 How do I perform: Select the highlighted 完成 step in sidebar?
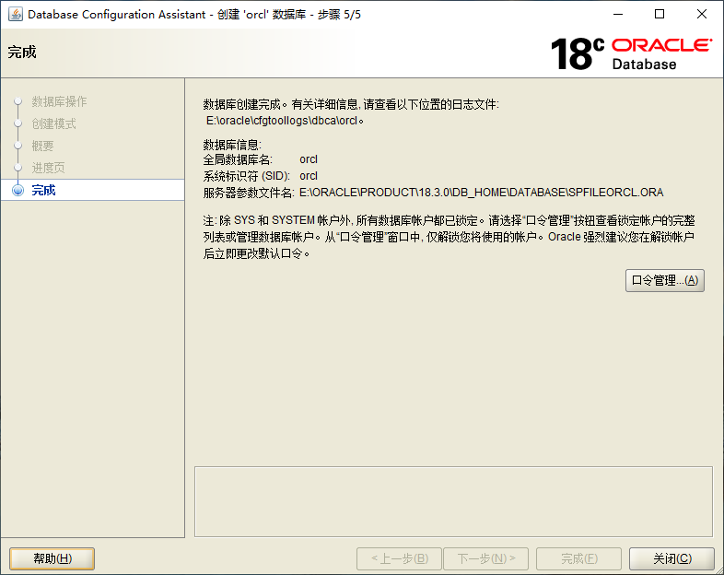coord(93,190)
